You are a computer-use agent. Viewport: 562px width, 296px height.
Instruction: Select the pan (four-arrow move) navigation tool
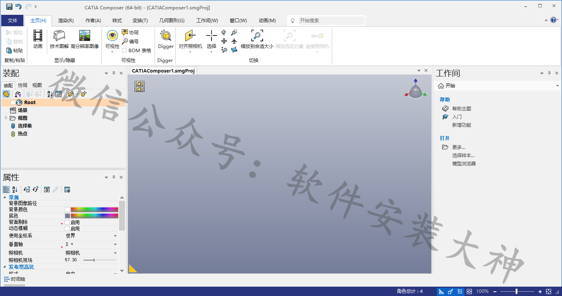pyautogui.click(x=224, y=41)
